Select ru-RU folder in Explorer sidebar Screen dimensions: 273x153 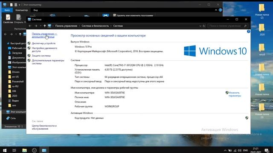tap(13, 86)
